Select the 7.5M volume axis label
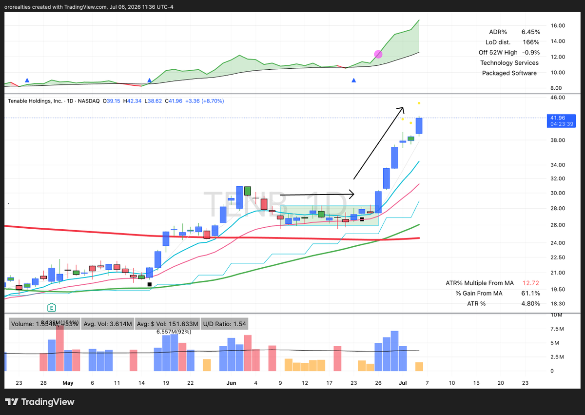Viewport: 585px width, 415px height. coord(557,329)
